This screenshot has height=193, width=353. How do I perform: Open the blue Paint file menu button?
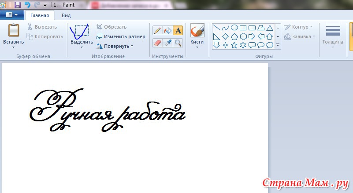point(12,15)
